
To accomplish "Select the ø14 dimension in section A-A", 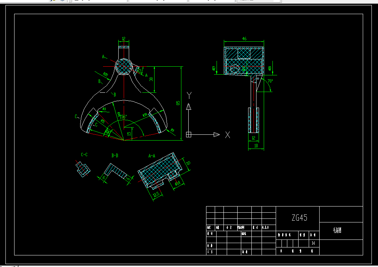I will (177, 183).
